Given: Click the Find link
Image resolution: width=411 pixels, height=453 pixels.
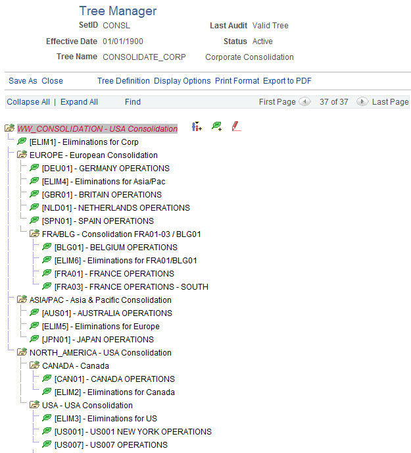Looking at the screenshot, I should (x=133, y=102).
